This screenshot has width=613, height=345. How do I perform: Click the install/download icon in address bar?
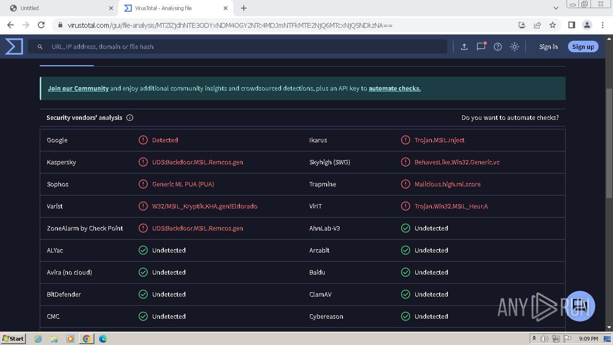tap(522, 25)
